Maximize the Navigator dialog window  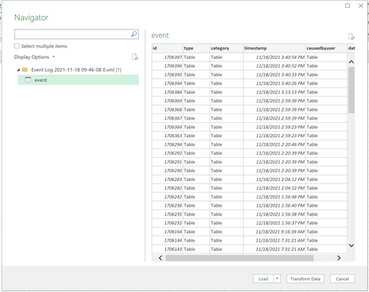tap(347, 6)
